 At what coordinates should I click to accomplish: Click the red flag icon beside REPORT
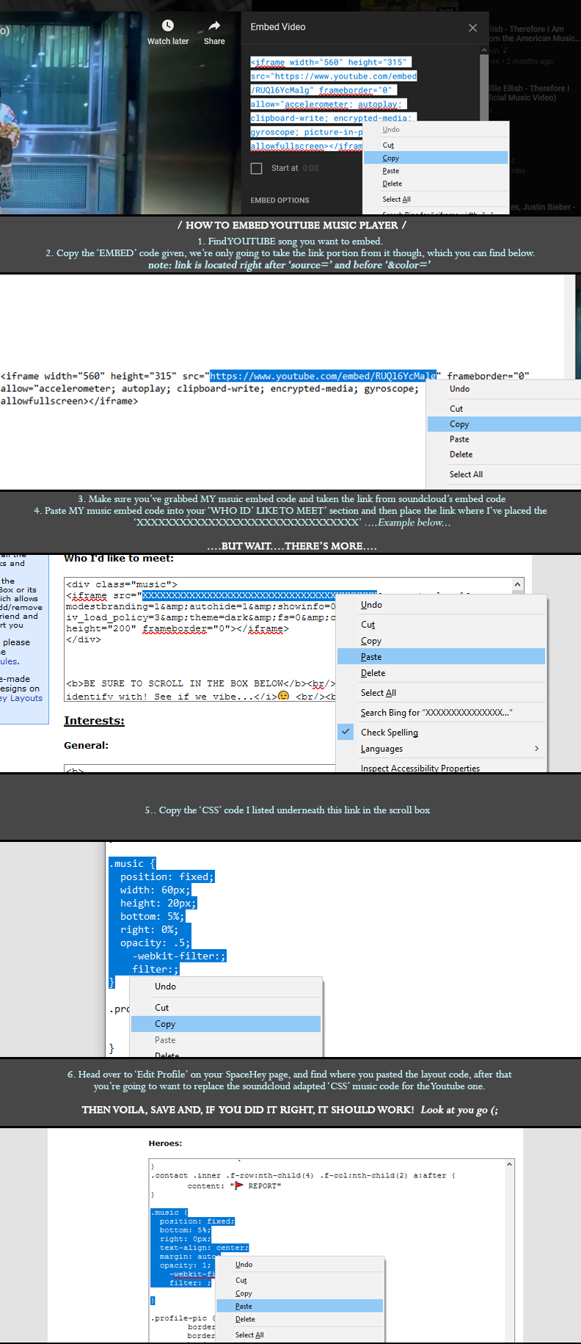point(239,1185)
